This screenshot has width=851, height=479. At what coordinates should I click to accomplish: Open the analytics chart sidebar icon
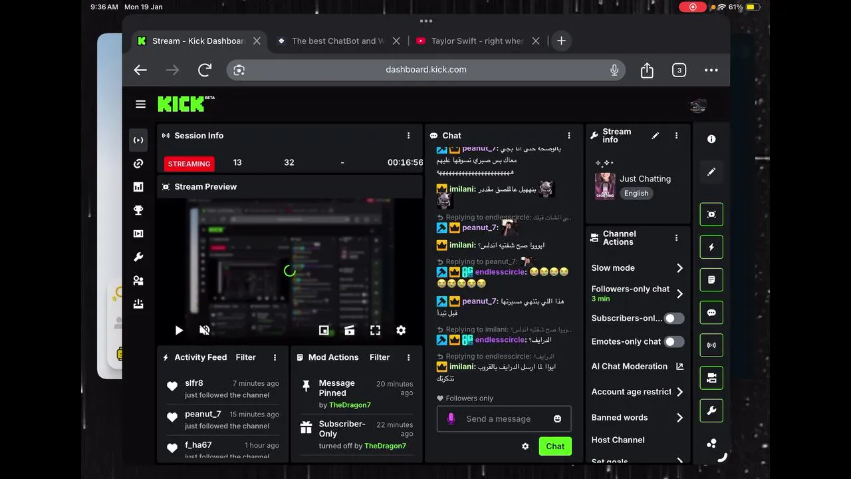click(138, 187)
